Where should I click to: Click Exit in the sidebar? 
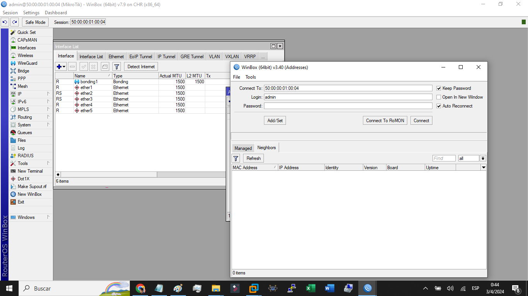click(21, 202)
